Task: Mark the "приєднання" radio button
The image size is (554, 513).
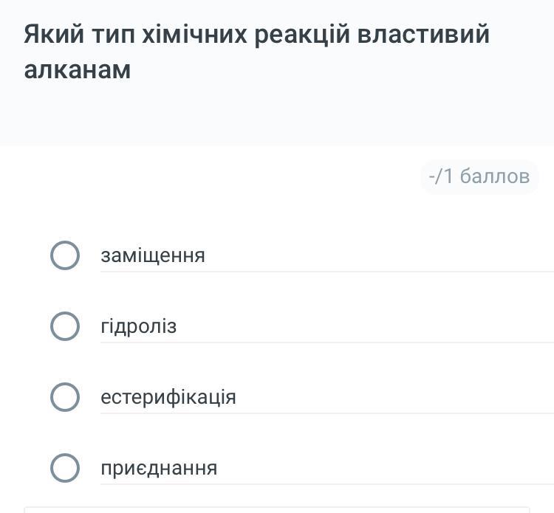Action: tap(65, 468)
